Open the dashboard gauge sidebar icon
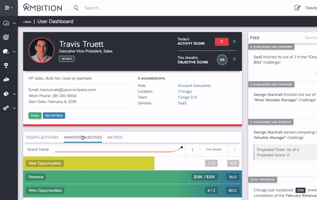317x200 pixels. (x=6, y=23)
